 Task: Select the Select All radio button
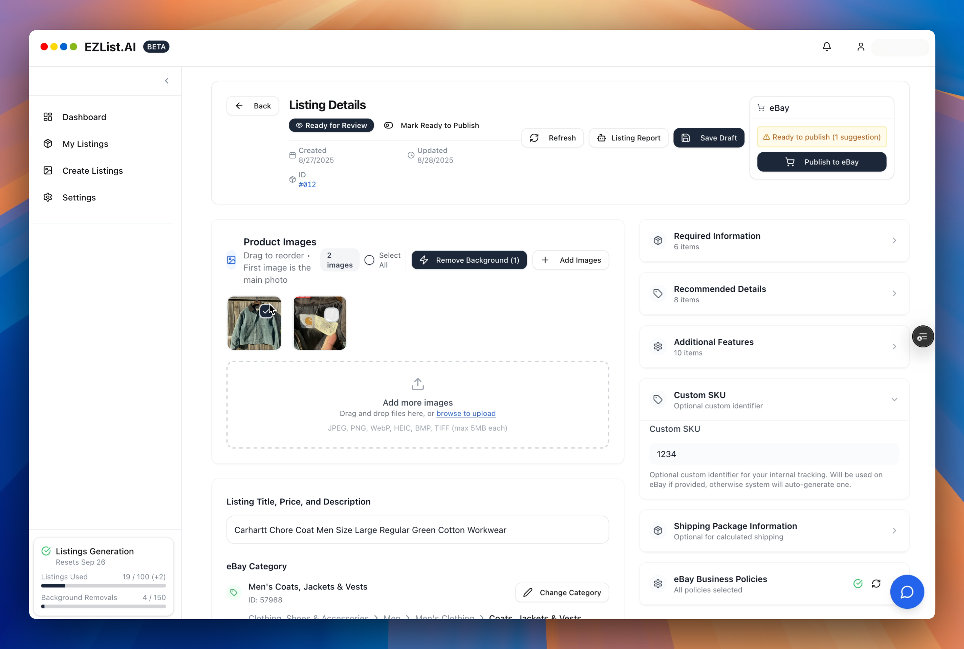click(x=369, y=260)
